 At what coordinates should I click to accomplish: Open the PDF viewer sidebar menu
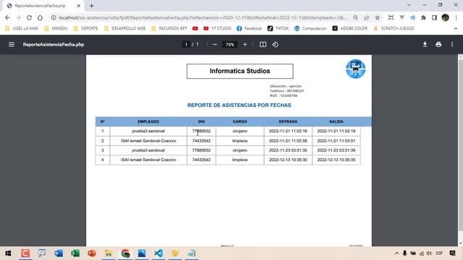12,45
